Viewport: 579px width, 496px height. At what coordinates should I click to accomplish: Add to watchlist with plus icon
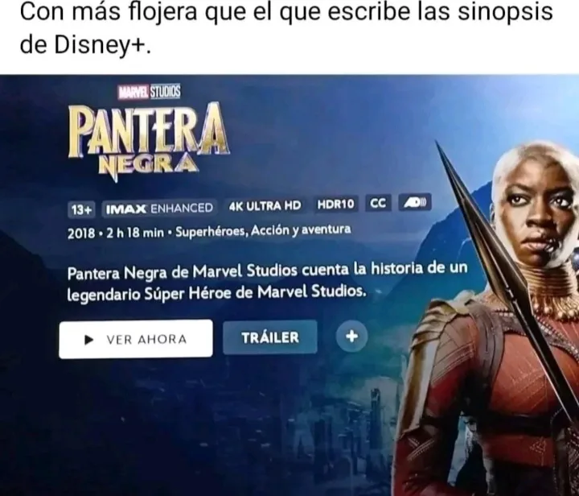(x=352, y=337)
